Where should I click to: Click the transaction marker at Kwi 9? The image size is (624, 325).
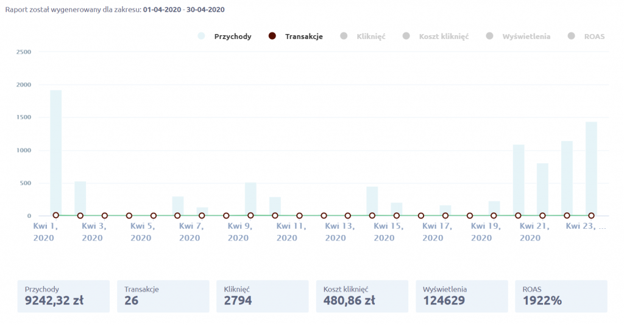(x=250, y=215)
